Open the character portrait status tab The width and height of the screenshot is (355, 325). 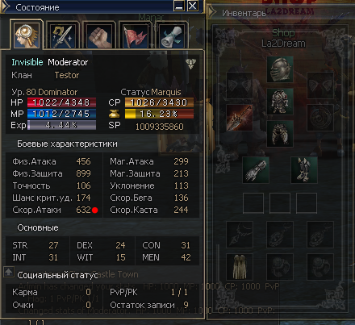(27, 35)
